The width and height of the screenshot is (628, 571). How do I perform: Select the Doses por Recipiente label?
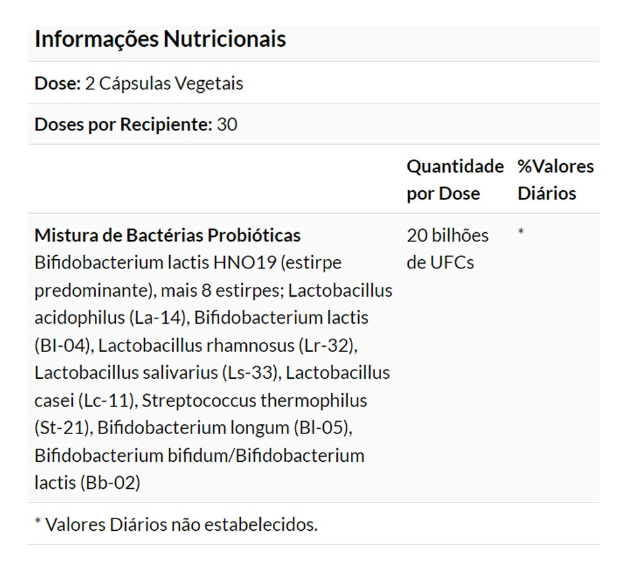[x=123, y=124]
